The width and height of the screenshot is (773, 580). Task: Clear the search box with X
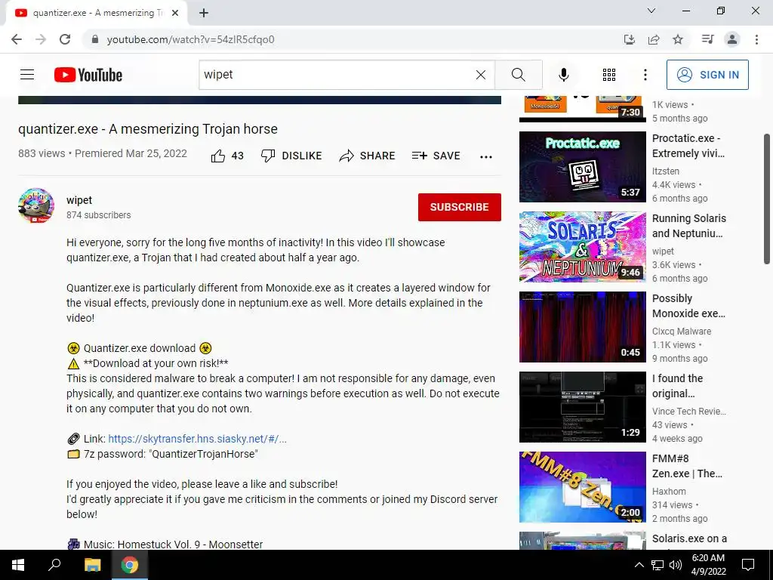481,75
